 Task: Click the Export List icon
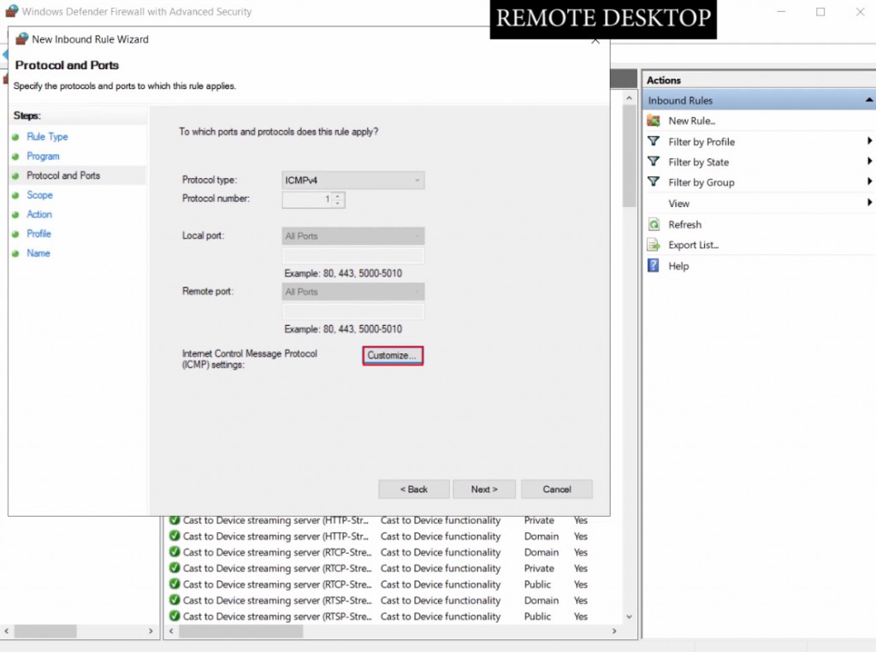pos(654,245)
